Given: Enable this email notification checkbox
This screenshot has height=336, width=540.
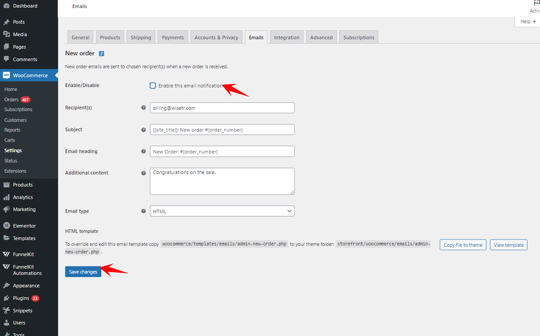Looking at the screenshot, I should [x=153, y=85].
